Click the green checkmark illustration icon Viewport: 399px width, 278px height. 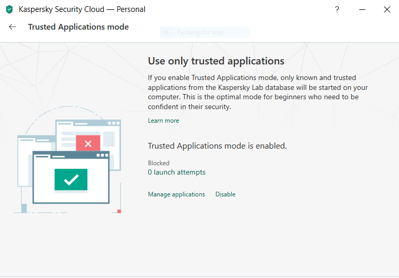coord(71,180)
